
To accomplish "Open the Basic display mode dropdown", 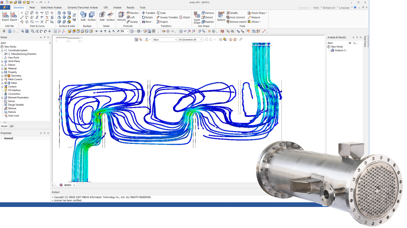I will pos(165,39).
